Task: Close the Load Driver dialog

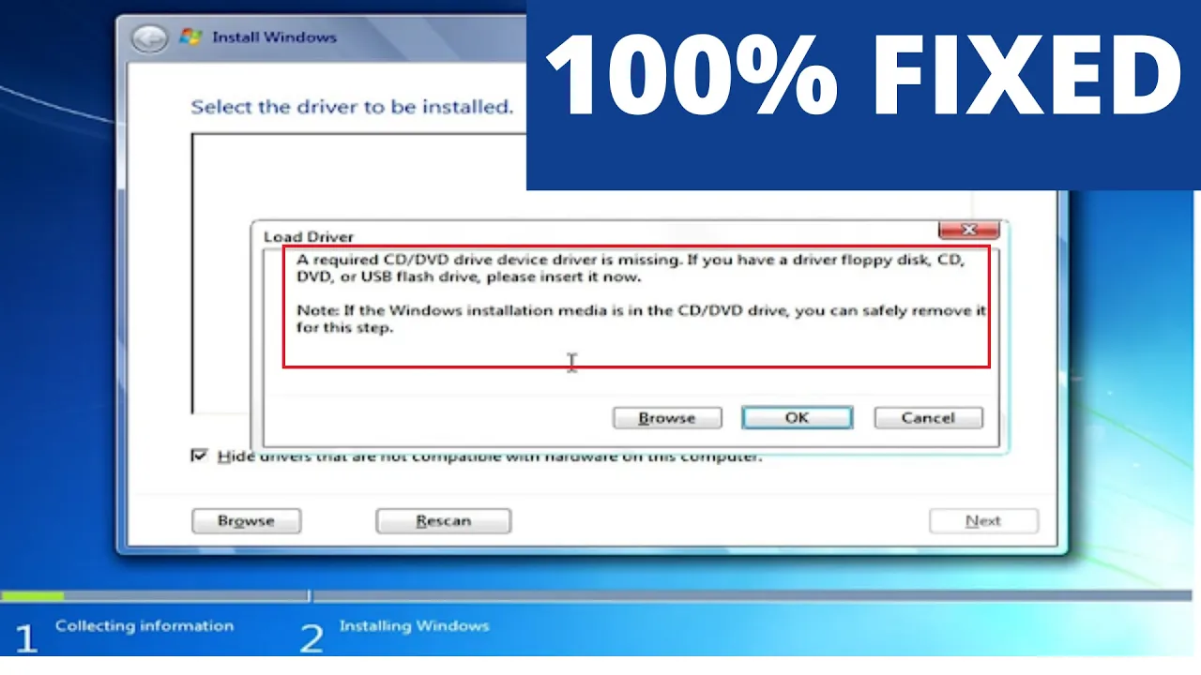Action: click(968, 230)
